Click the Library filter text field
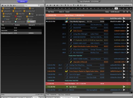Viewport: 133px width, 98px height. coord(31,5)
